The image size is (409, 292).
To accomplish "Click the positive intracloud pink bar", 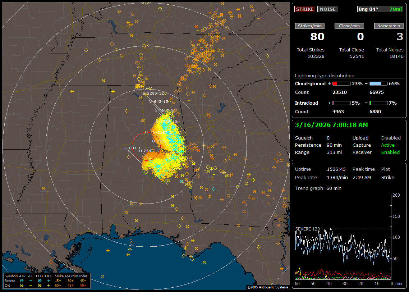I will pos(341,103).
